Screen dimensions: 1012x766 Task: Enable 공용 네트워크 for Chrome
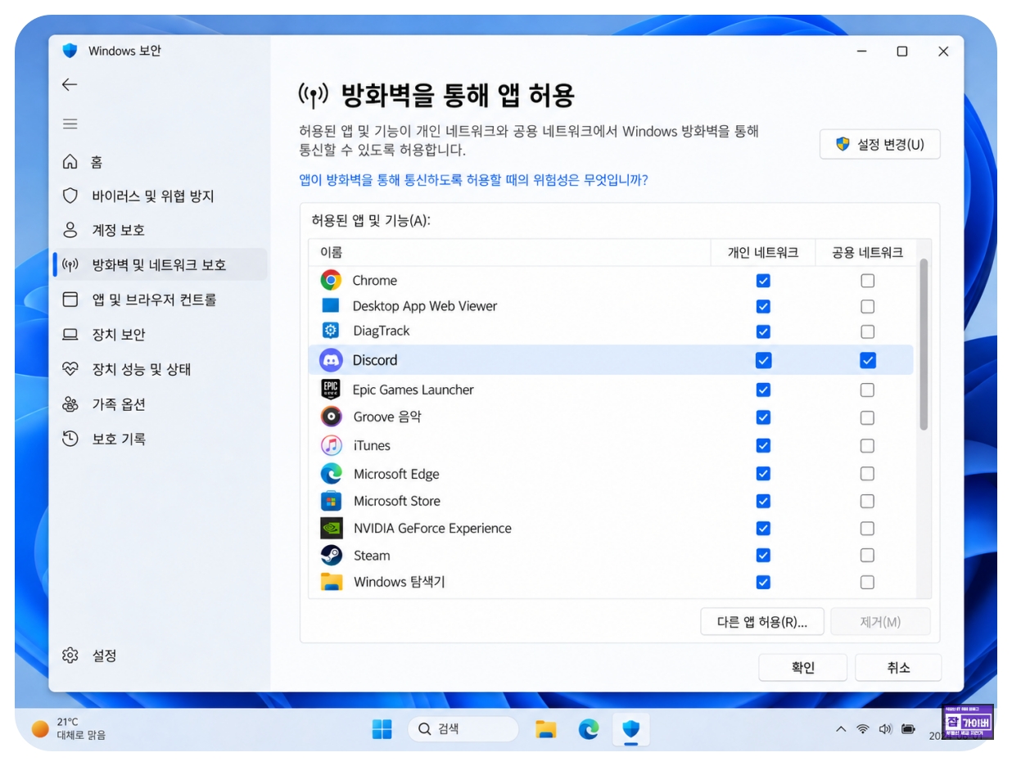tap(867, 281)
